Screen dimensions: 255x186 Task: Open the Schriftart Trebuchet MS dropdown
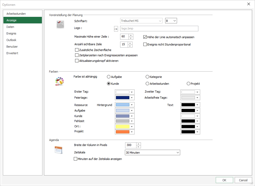click(x=160, y=21)
